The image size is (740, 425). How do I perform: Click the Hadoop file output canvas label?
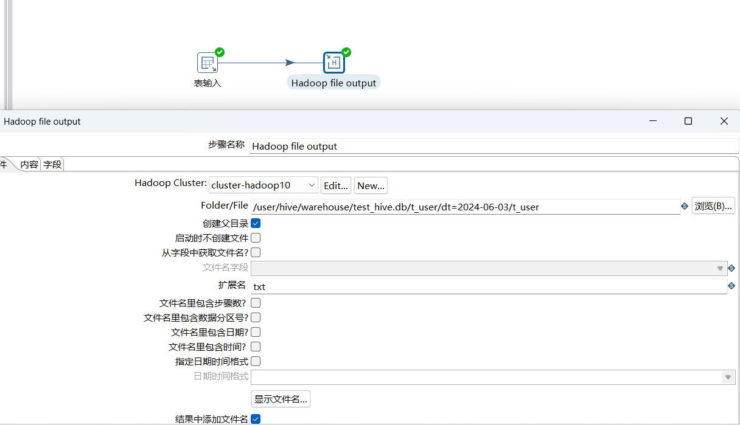tap(333, 83)
